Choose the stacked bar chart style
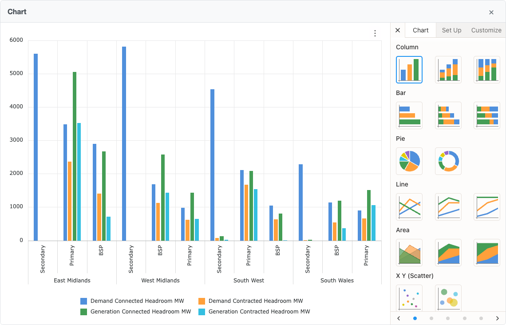506x325 pixels. (448, 115)
